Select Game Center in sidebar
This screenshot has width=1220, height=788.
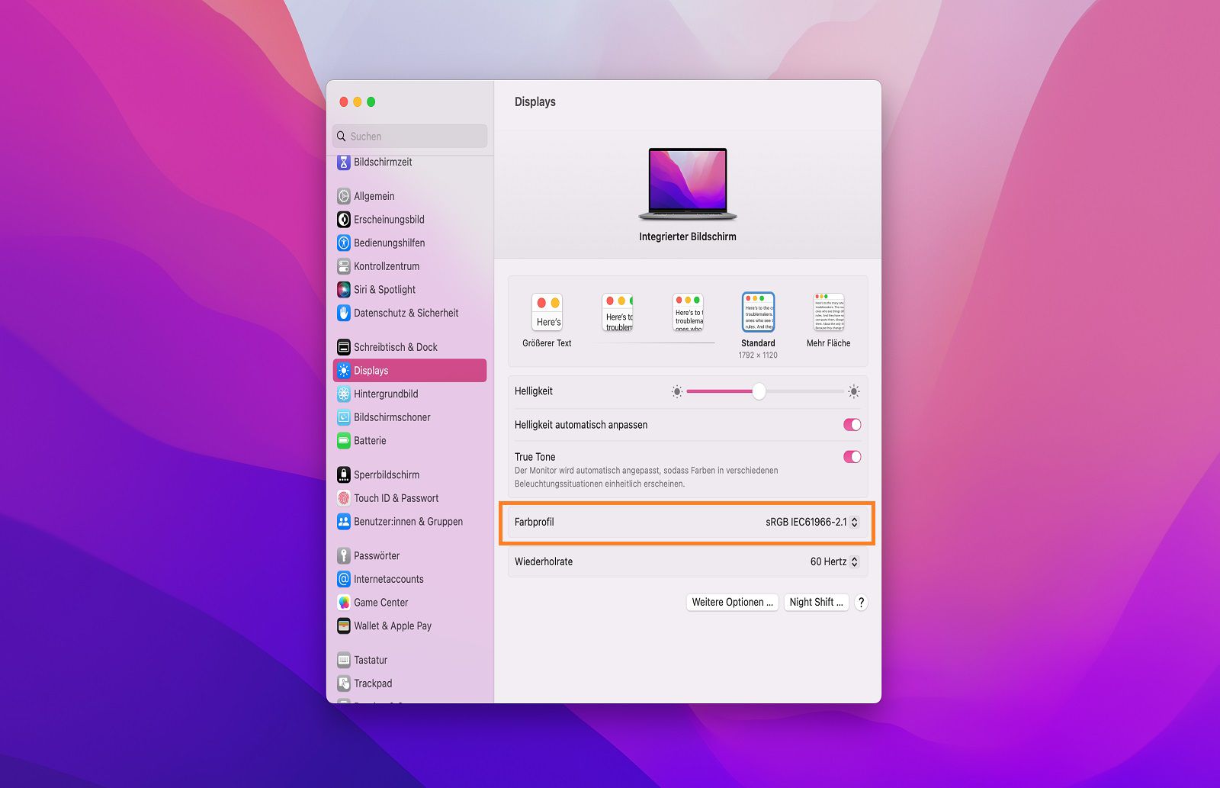coord(410,603)
